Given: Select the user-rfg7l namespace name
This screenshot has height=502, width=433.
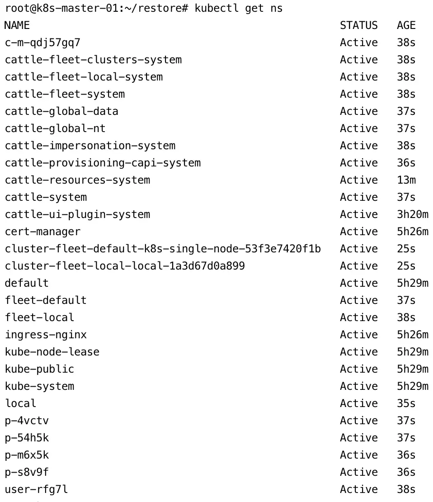Looking at the screenshot, I should coord(36,489).
